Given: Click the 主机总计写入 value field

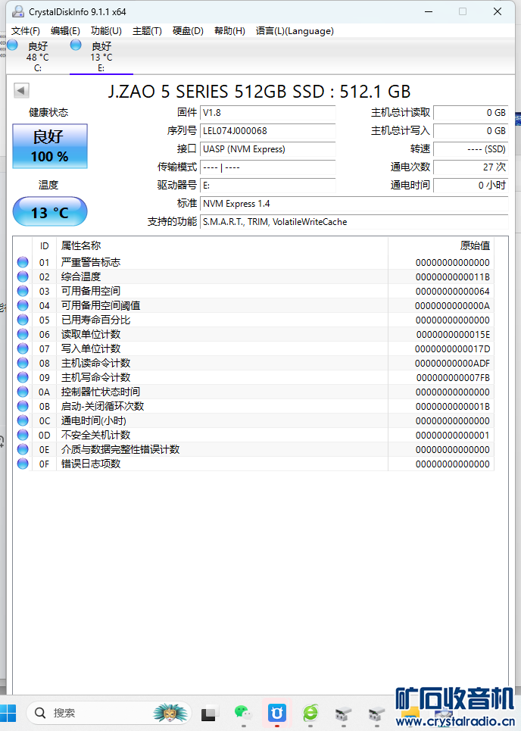Looking at the screenshot, I should (x=471, y=131).
